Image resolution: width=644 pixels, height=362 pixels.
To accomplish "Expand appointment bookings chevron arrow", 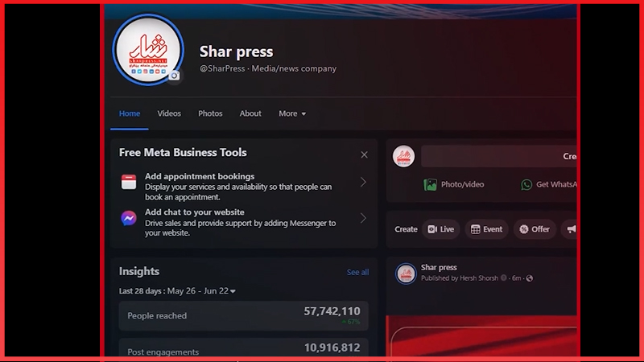I will coord(363,182).
